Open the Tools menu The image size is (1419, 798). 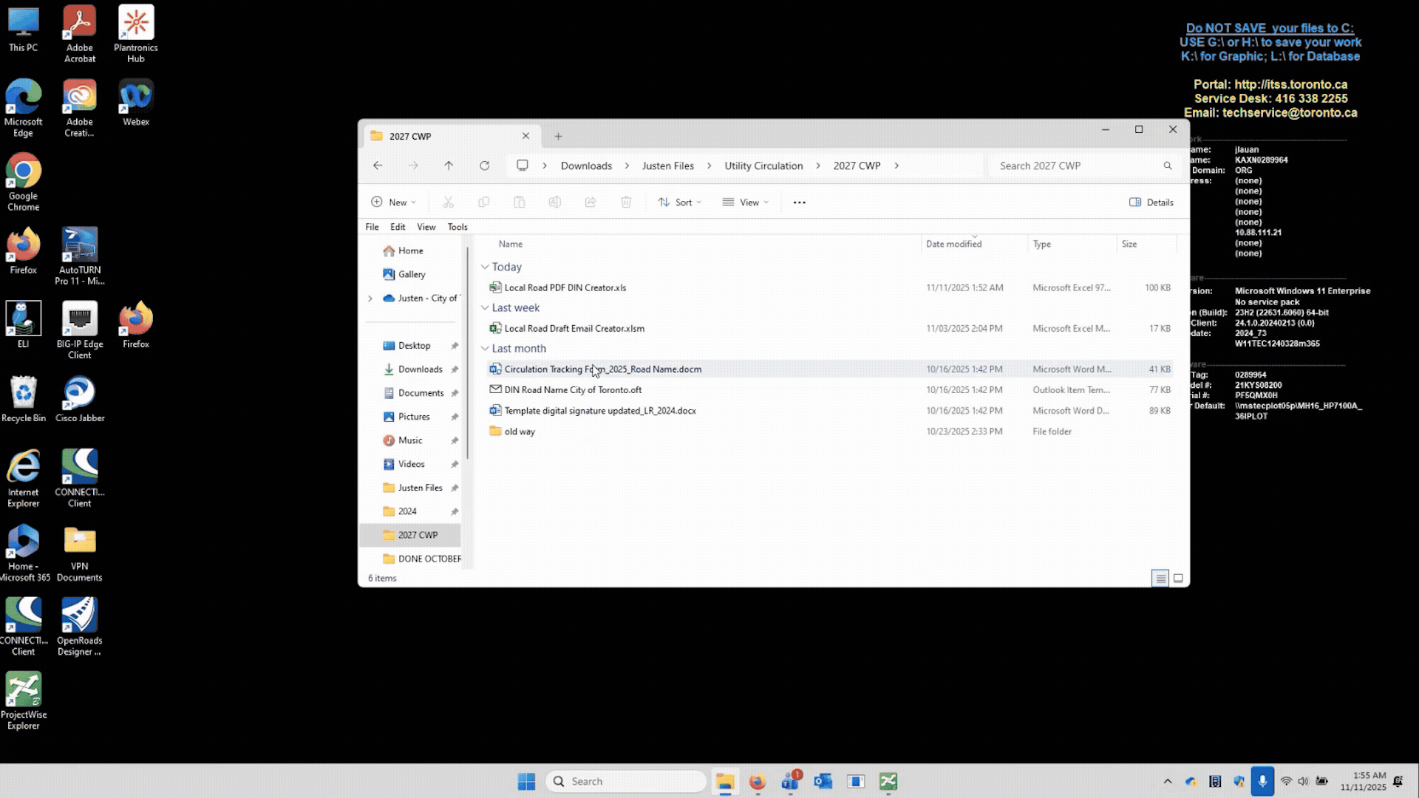(x=457, y=227)
